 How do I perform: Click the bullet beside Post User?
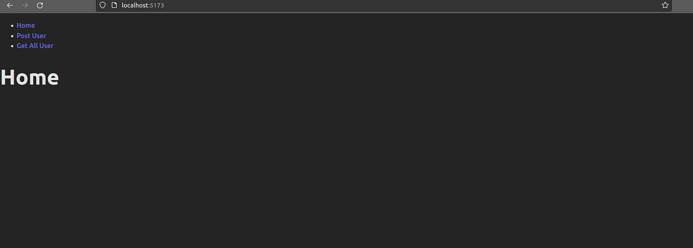click(x=12, y=36)
